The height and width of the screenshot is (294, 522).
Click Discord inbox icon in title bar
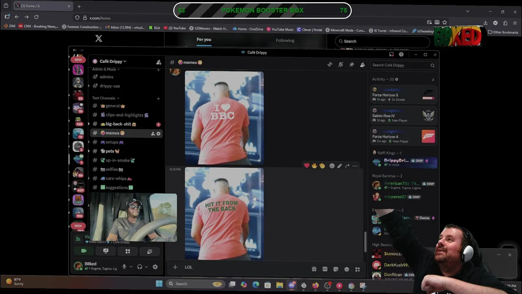pyautogui.click(x=391, y=54)
